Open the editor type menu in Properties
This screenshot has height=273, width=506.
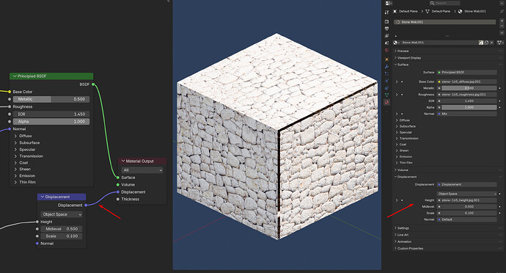click(389, 3)
